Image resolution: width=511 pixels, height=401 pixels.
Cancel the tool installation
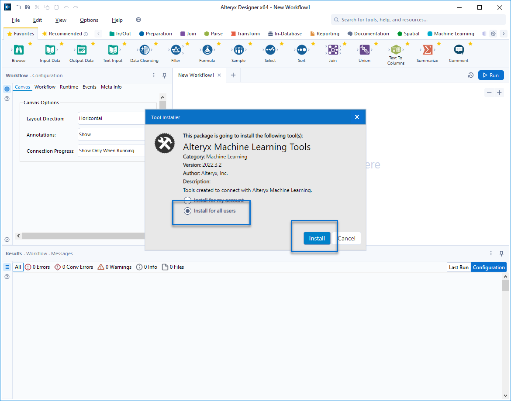(x=347, y=238)
